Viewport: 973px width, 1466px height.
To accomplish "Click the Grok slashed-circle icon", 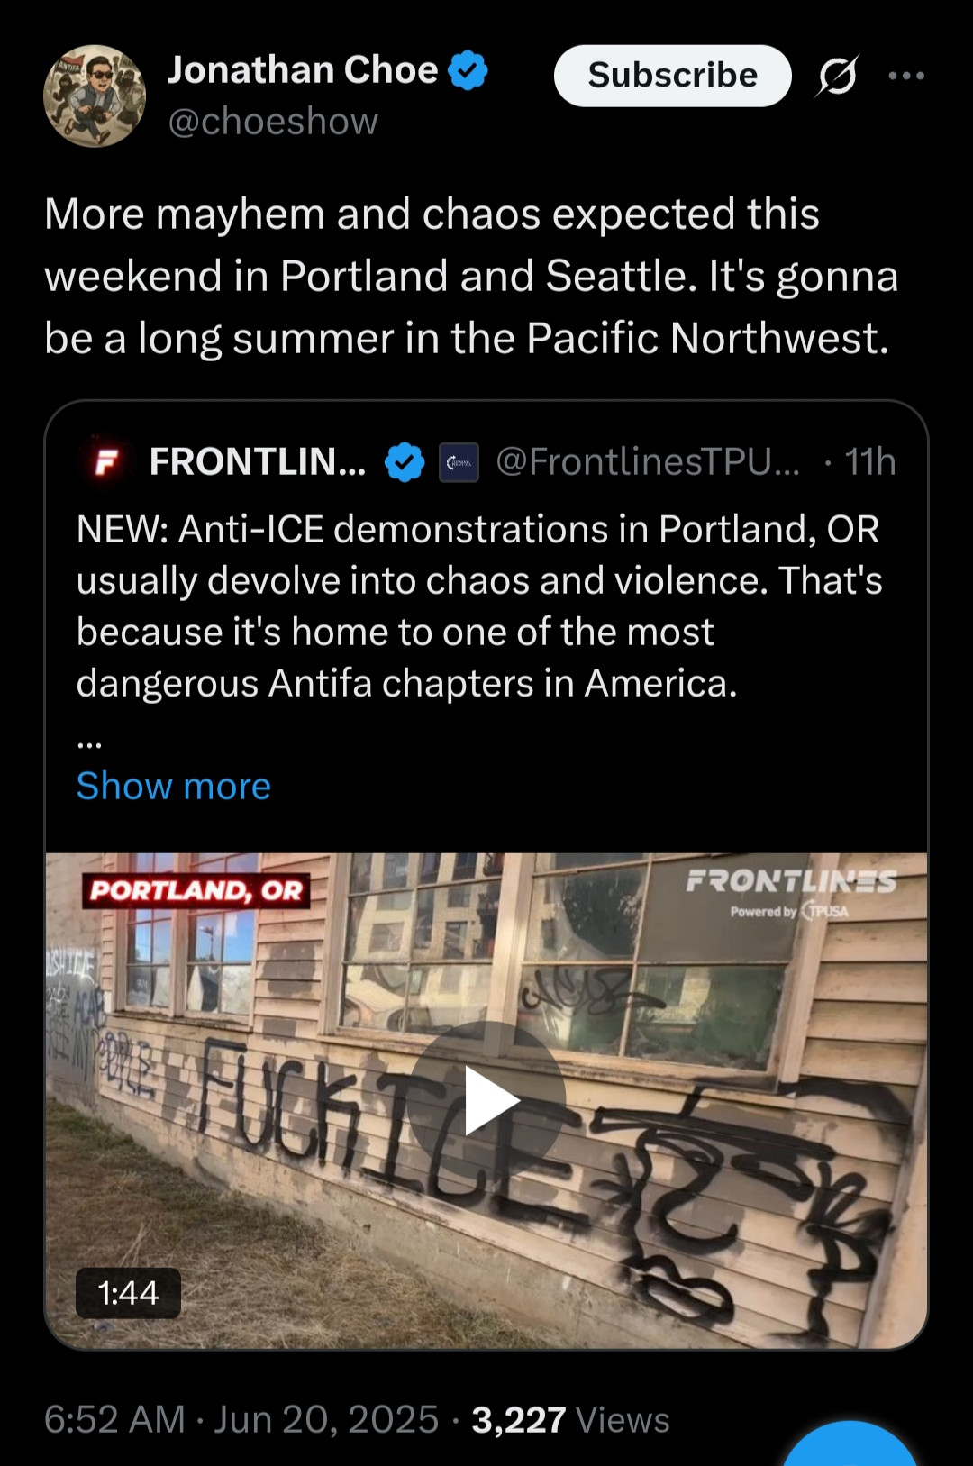I will (x=837, y=76).
